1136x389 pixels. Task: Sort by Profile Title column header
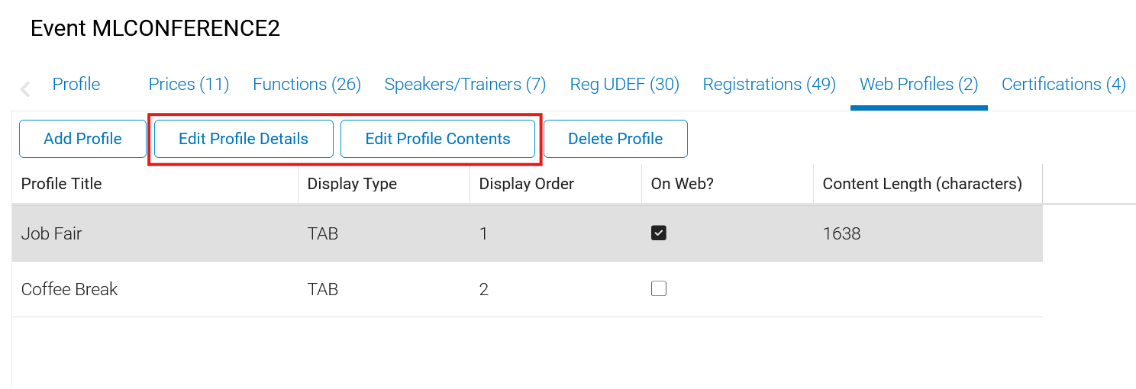point(61,184)
